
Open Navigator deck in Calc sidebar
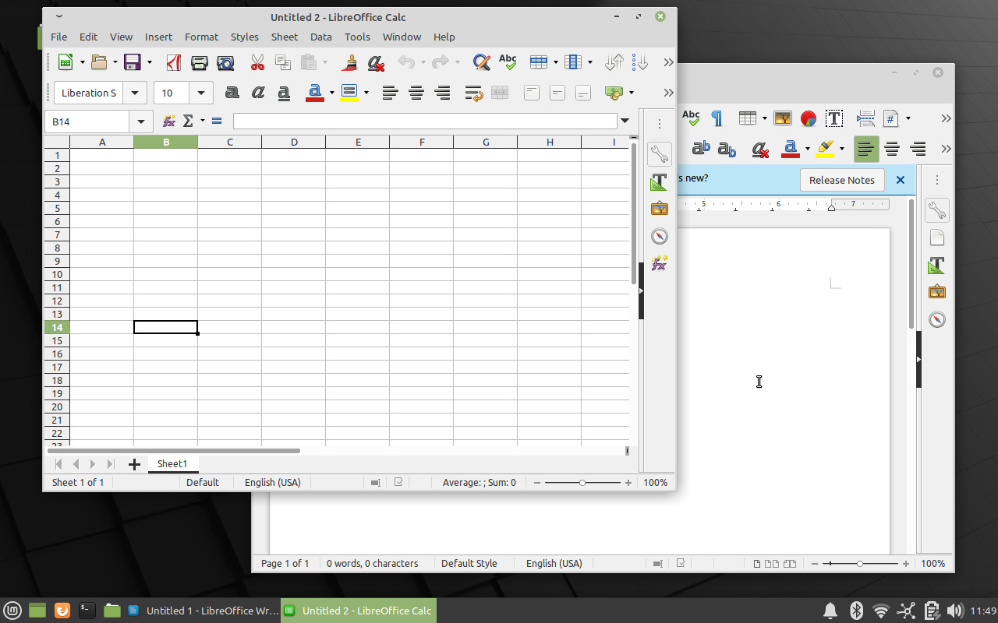click(x=660, y=236)
